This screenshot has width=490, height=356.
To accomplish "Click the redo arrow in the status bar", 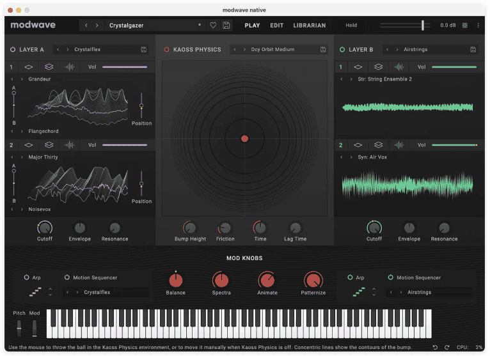I will (x=447, y=347).
